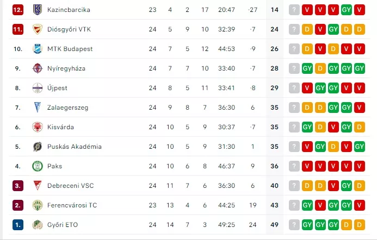Click Kazincbarcika's green GY form badge
Viewport: 377px width, 240px height.
point(347,10)
